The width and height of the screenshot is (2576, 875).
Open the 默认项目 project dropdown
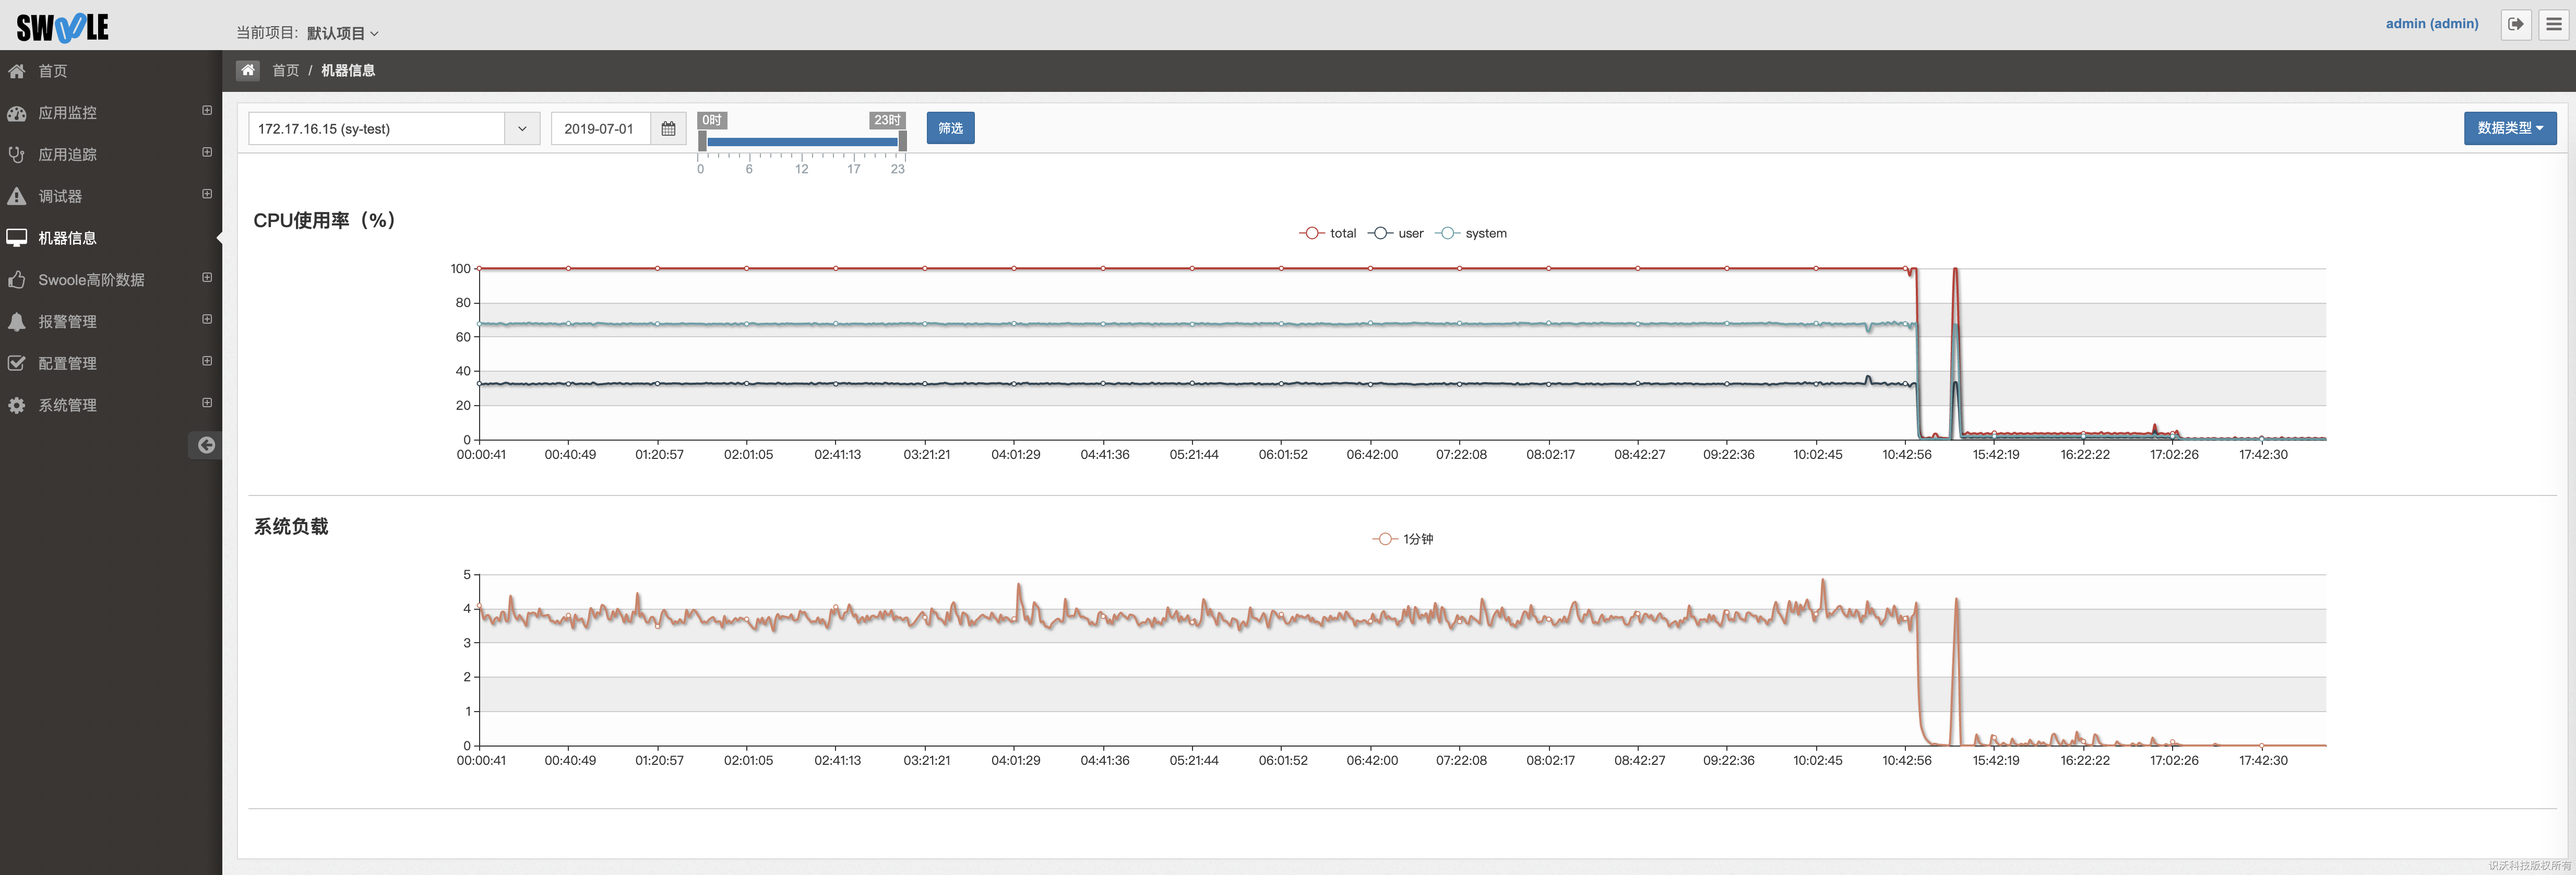(342, 33)
